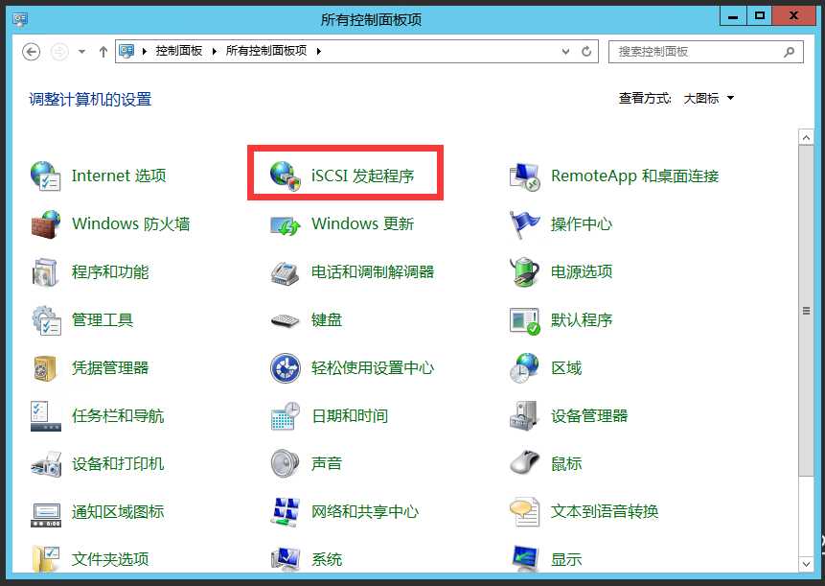Expand the 控制面板 breadcrumb arrow
Viewport: 825px width, 586px height.
tap(214, 51)
